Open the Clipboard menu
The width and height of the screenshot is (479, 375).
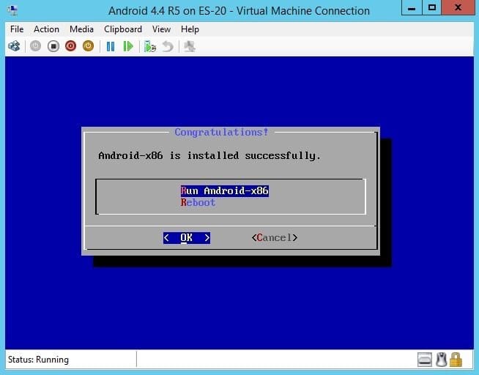pos(123,29)
